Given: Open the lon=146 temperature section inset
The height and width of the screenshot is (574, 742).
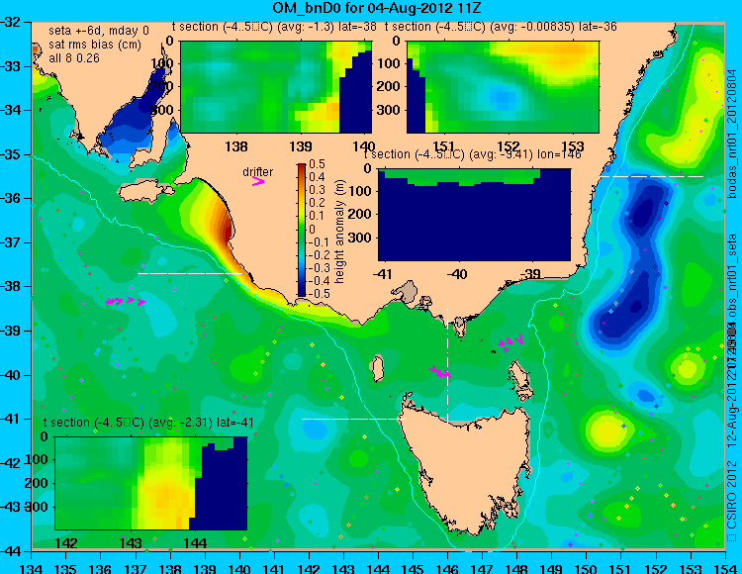Looking at the screenshot, I should coord(474,215).
